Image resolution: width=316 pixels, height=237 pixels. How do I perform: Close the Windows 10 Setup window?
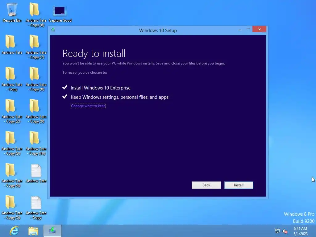pos(259,29)
